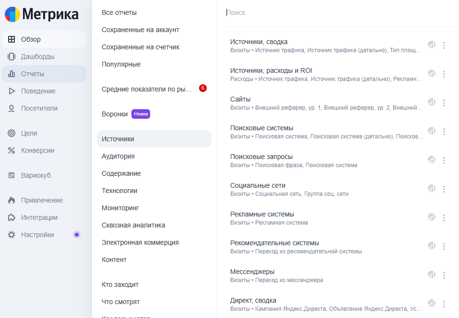This screenshot has width=459, height=318.
Task: Open the three-dot menu for Поисковые системы
Action: (444, 132)
